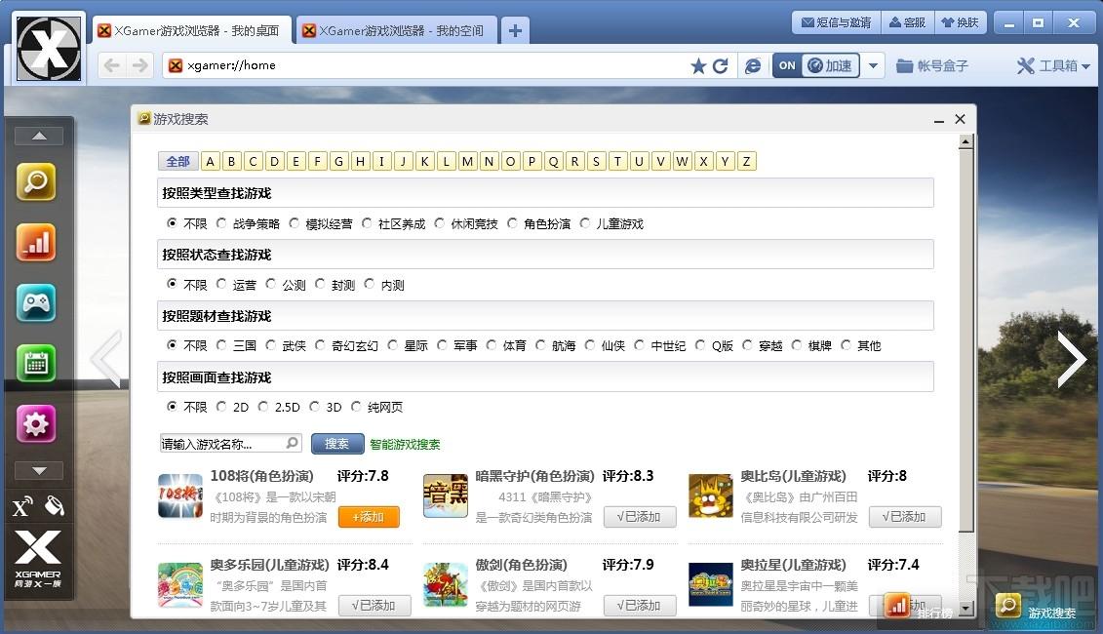1103x634 pixels.
Task: Click the IE compatibility mode icon
Action: (x=753, y=65)
